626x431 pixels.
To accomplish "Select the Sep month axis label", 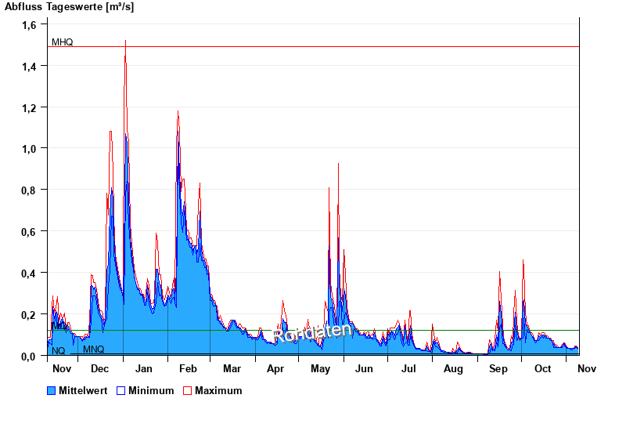I will (498, 368).
